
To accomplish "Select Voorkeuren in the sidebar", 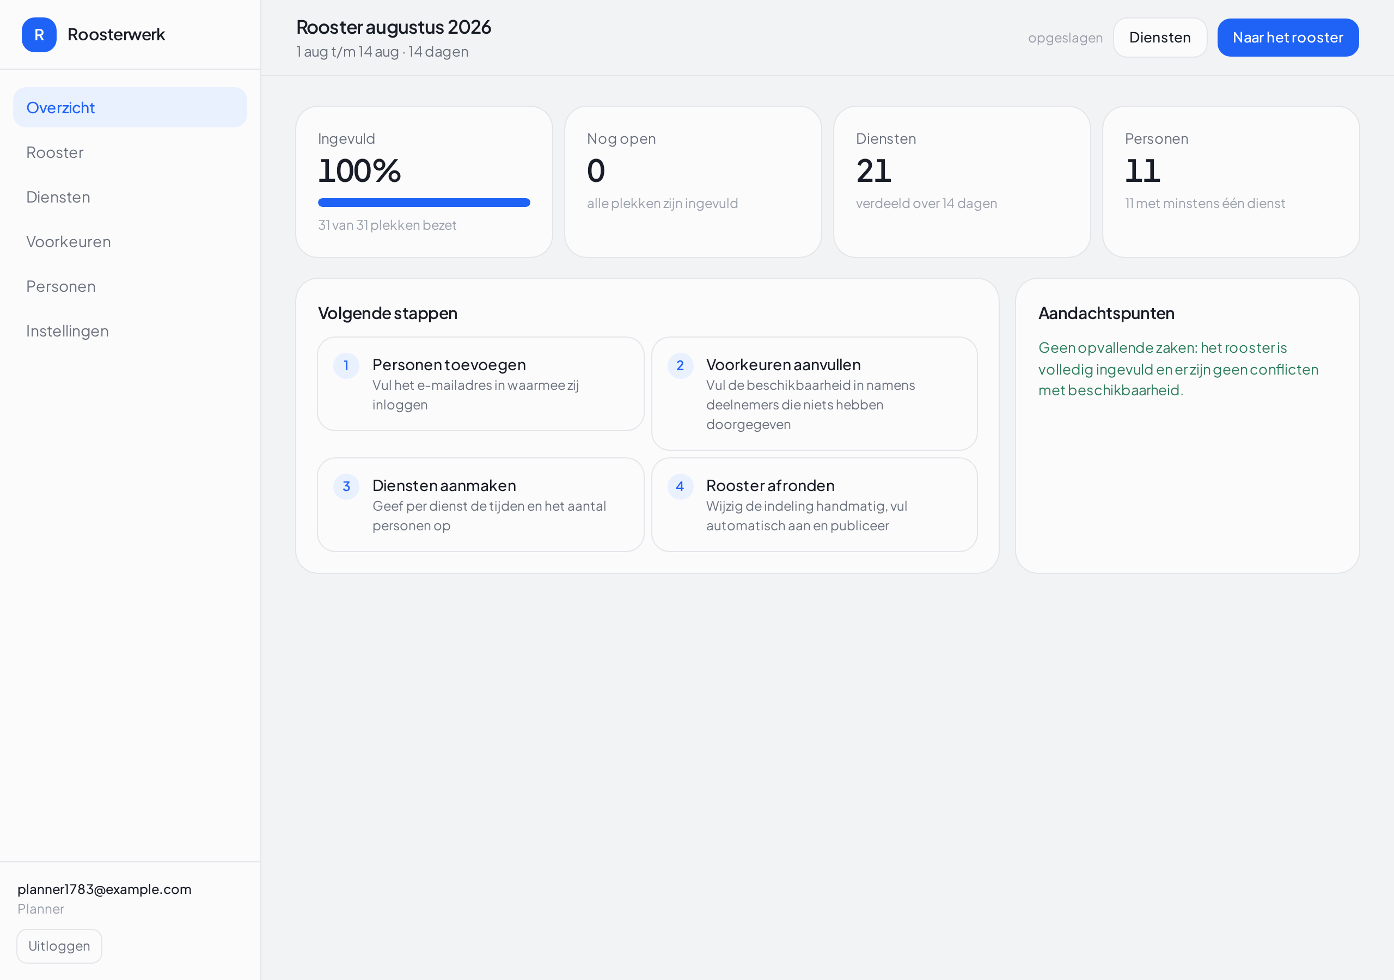I will coord(130,242).
